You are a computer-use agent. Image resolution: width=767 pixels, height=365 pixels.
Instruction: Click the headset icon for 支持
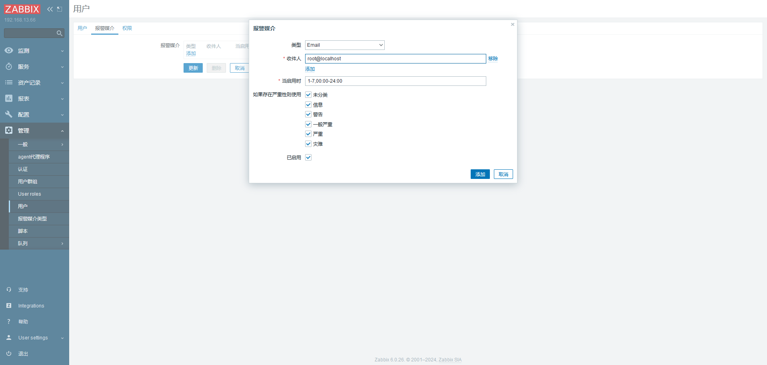(9, 290)
